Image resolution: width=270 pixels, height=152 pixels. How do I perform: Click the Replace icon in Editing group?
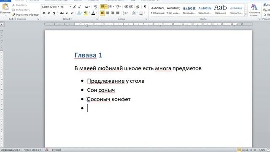265,10
